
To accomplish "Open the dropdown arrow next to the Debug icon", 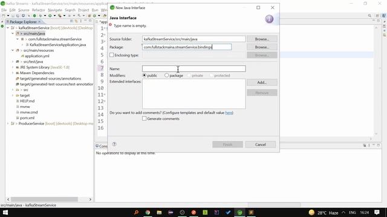I will [x=45, y=16].
